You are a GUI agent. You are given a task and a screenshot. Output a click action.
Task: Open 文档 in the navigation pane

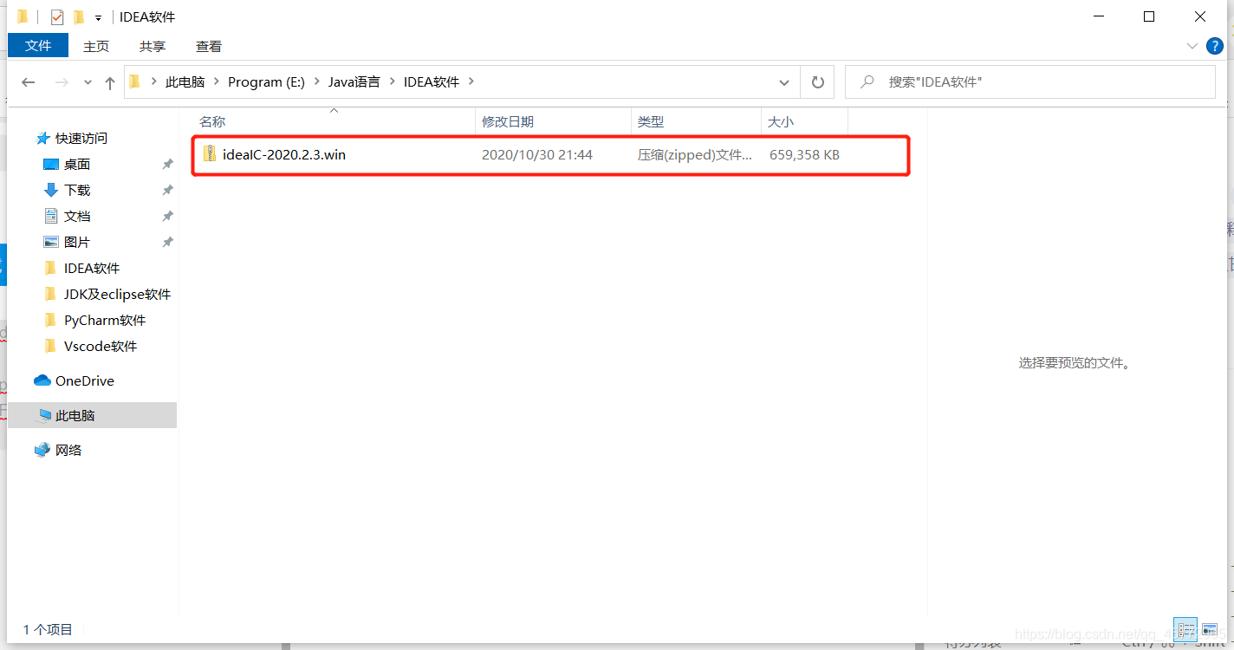point(77,216)
